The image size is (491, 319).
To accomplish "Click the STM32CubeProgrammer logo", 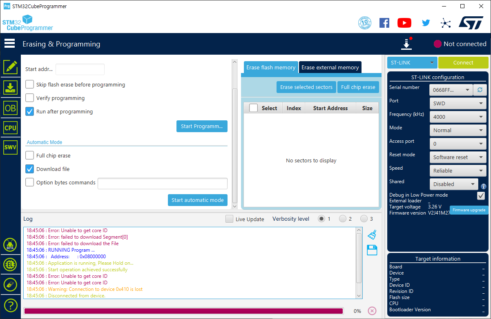I will point(28,23).
